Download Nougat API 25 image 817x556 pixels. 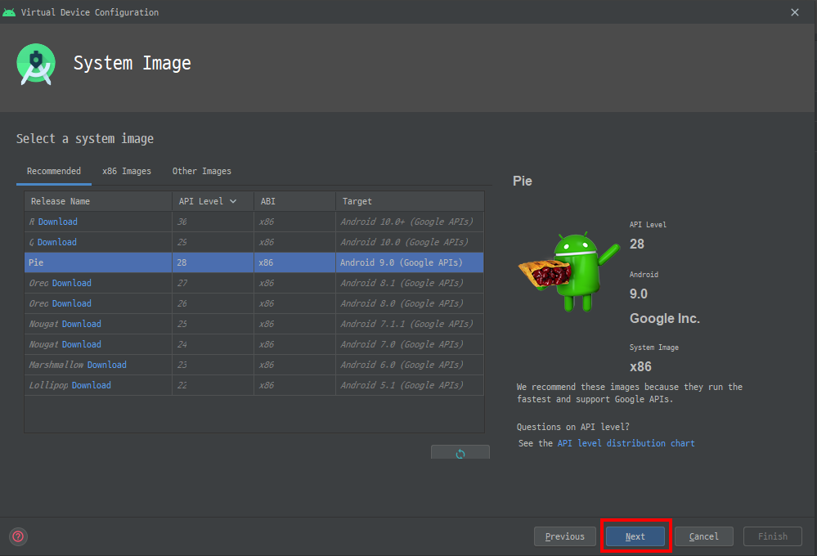click(x=81, y=324)
